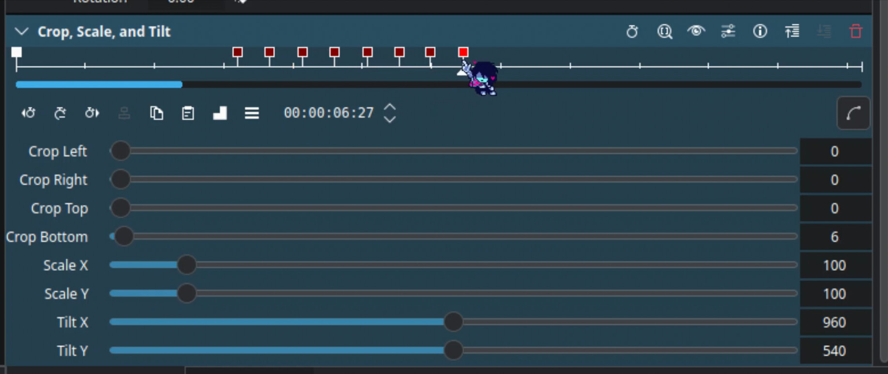Toggle effect visibility eye icon
This screenshot has height=374, width=888.
coord(696,31)
